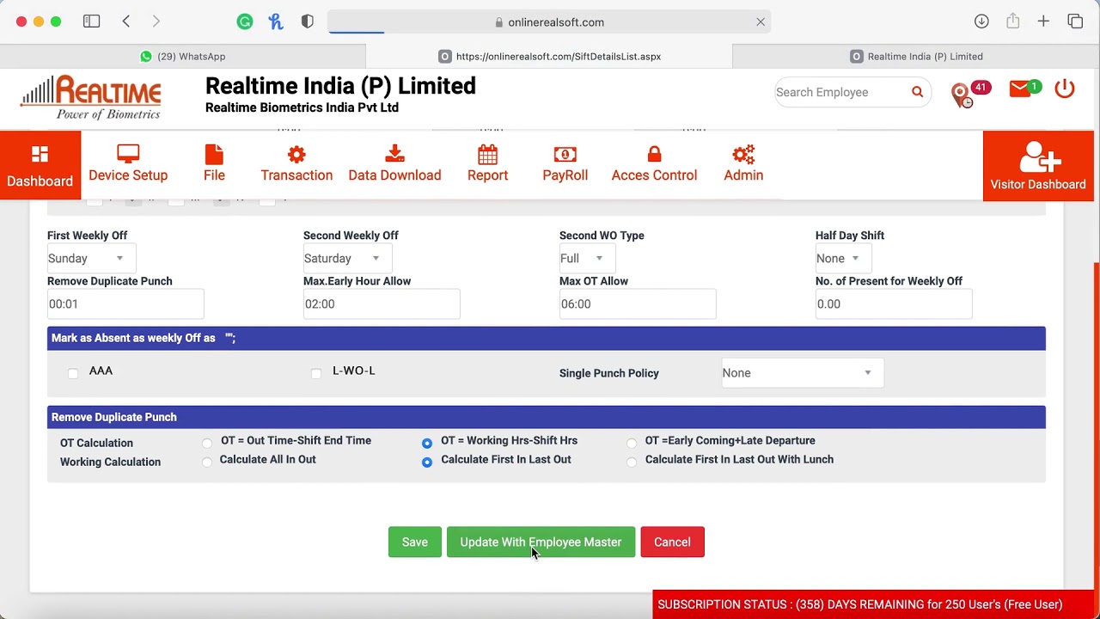Open new tab with plus icon

coord(1043,21)
